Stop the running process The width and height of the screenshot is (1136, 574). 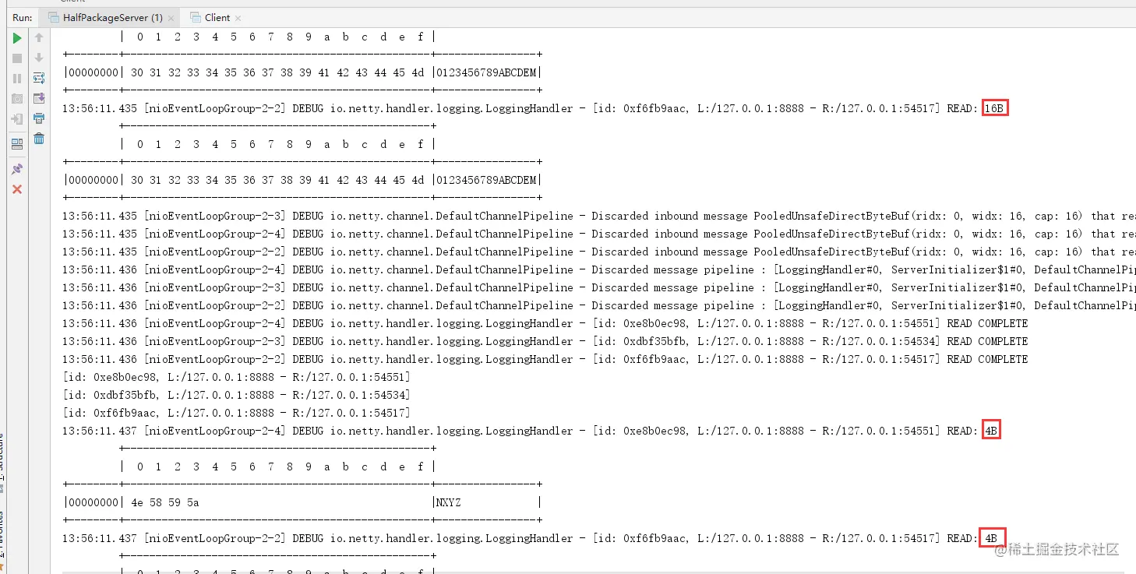point(17,58)
